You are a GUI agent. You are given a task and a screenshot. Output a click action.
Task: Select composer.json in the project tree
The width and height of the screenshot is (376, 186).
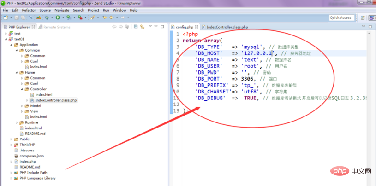pos(30,156)
